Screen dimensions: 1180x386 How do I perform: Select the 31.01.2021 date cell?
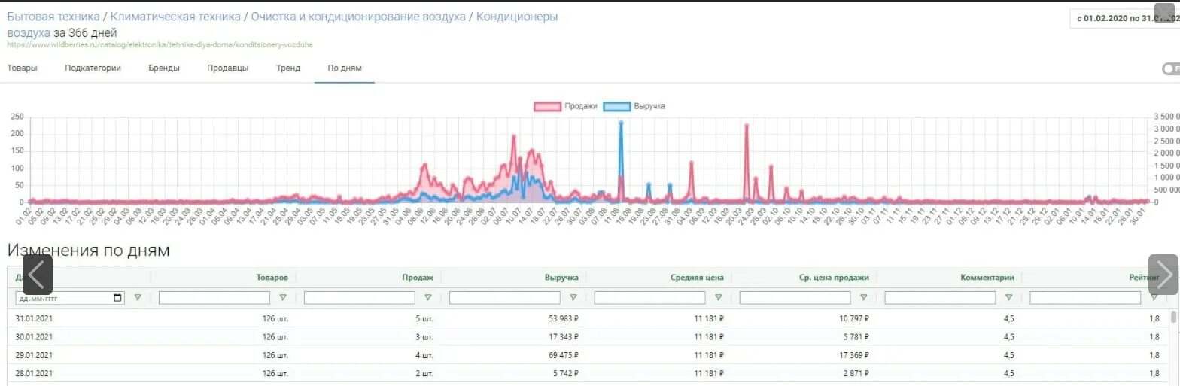point(34,318)
